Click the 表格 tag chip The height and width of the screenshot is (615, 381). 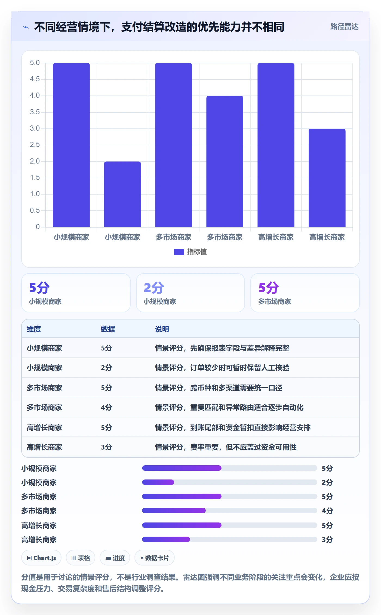tap(81, 558)
